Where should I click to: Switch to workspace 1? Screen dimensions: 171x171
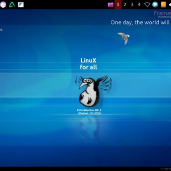coord(118,5)
